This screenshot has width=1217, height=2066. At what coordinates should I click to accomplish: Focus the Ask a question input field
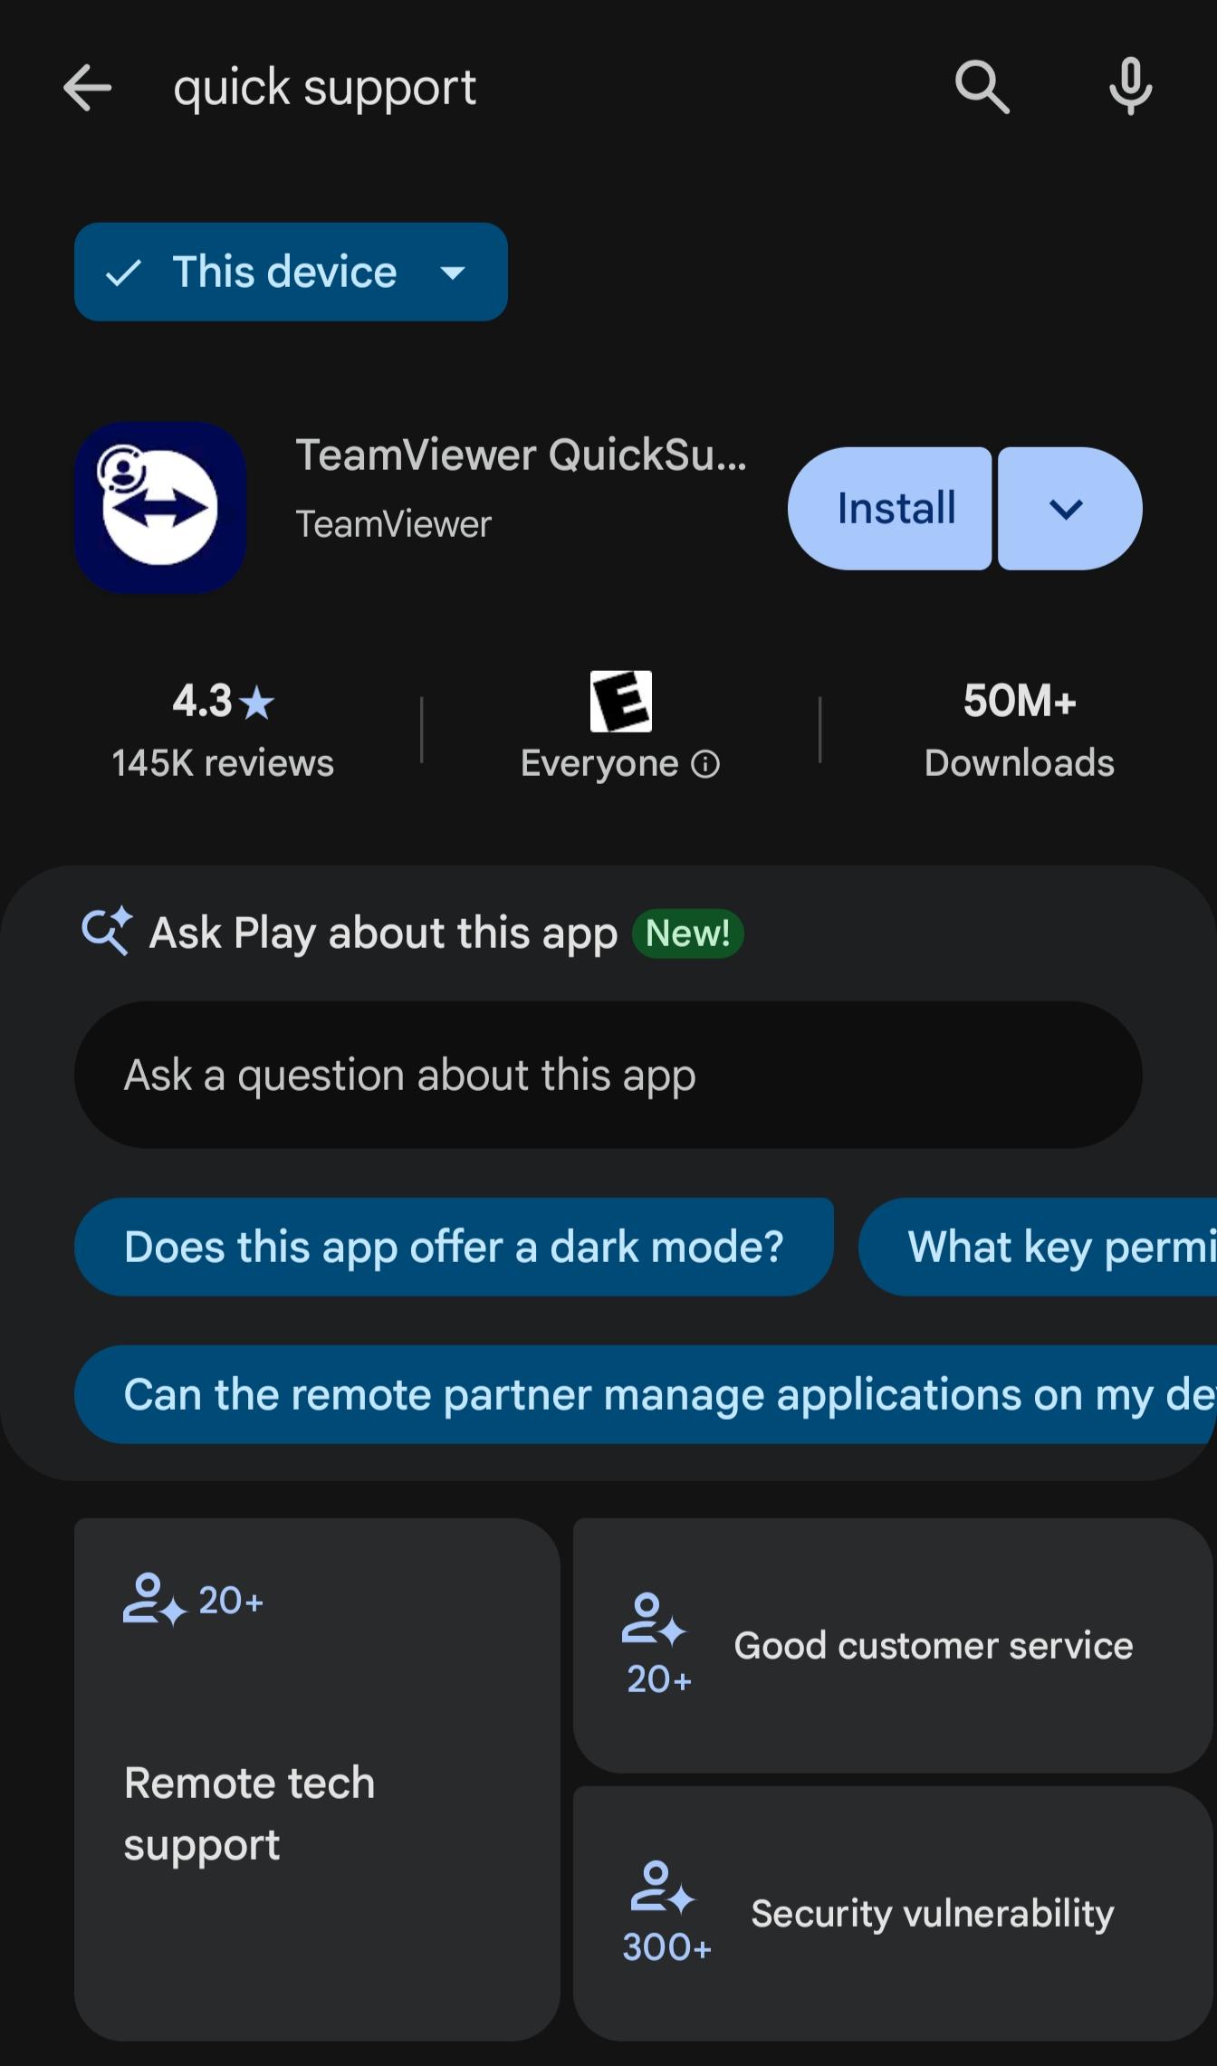608,1075
